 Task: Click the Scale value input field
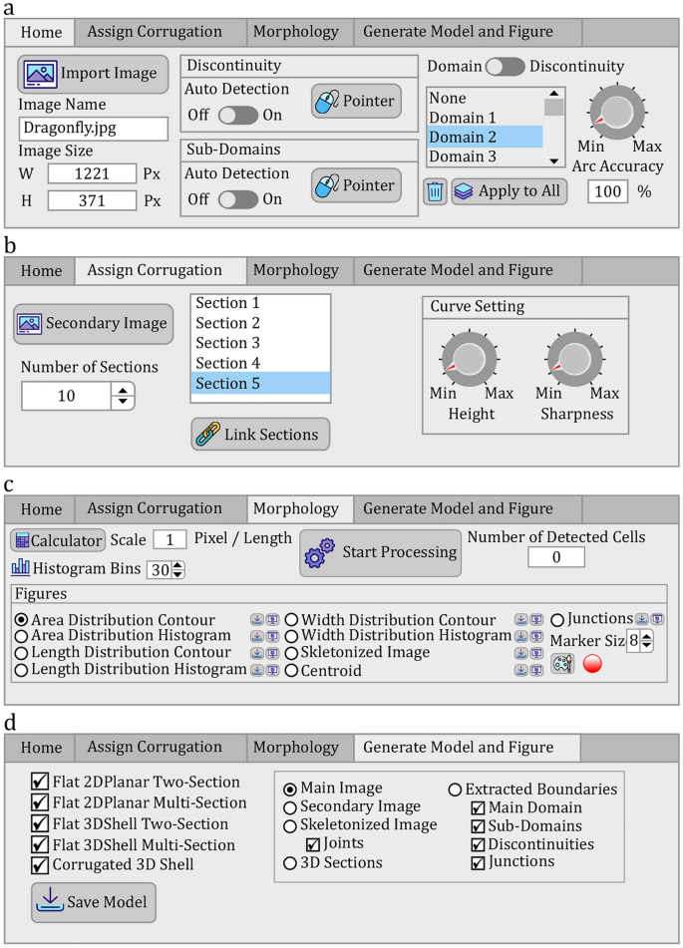pos(170,539)
